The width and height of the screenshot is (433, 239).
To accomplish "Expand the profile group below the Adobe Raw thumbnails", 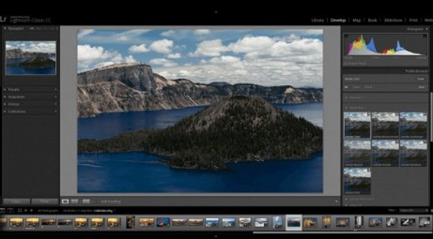I will (x=346, y=199).
